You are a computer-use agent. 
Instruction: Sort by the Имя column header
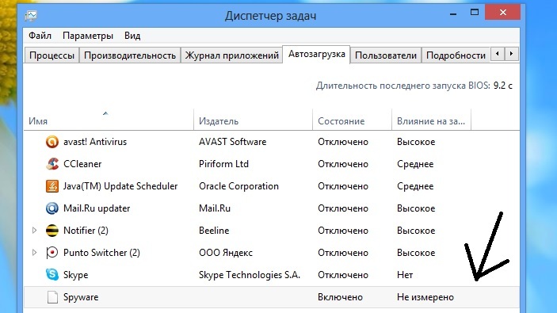109,121
